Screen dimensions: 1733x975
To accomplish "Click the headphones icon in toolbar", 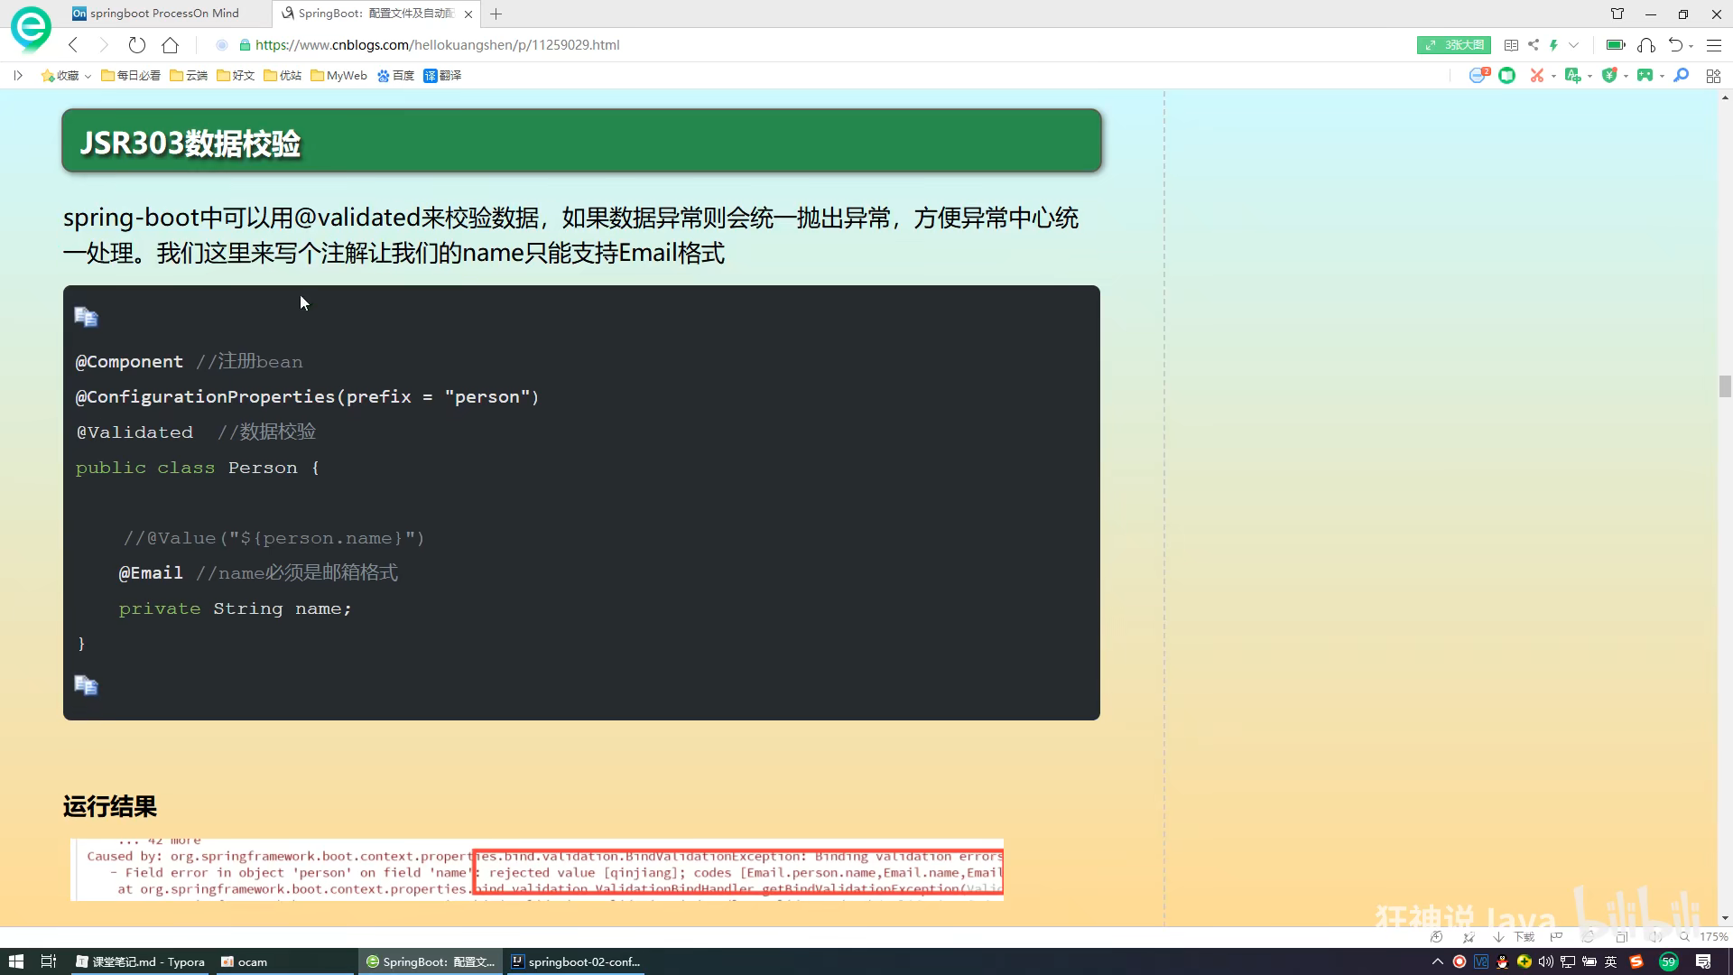I will 1646,45.
